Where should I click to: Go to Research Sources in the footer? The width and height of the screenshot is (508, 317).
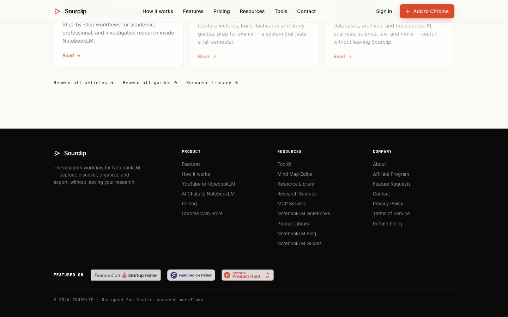pos(297,194)
